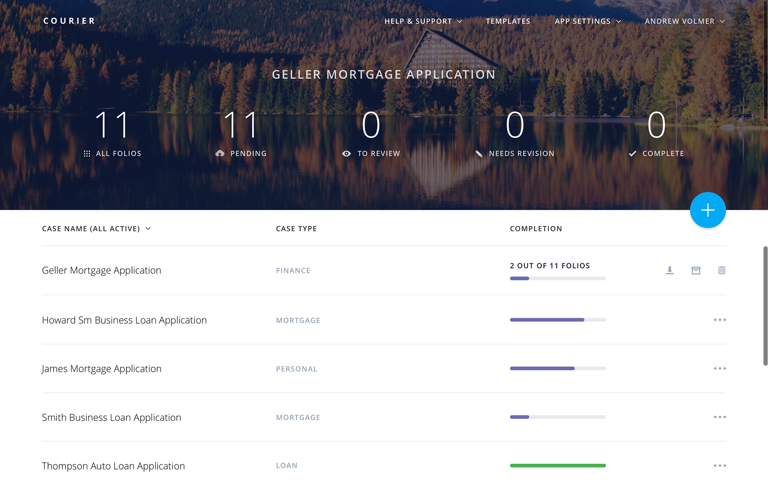The image size is (768, 480).
Task: Open the Templates menu item
Action: coord(508,21)
